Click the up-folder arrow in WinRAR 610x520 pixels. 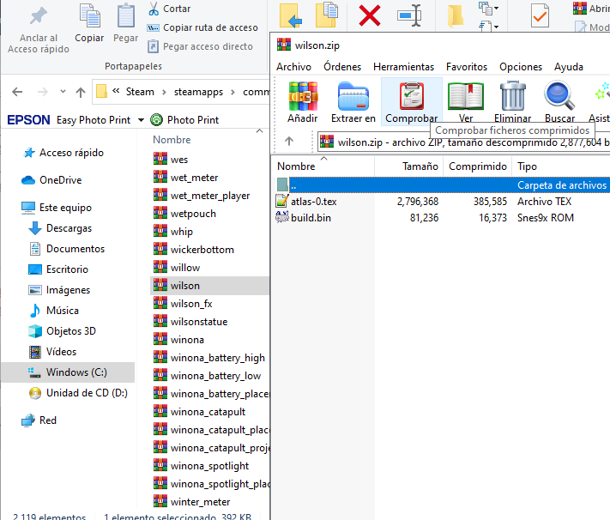[x=289, y=142]
